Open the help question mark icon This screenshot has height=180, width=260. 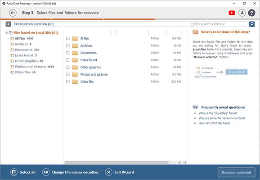(x=251, y=13)
